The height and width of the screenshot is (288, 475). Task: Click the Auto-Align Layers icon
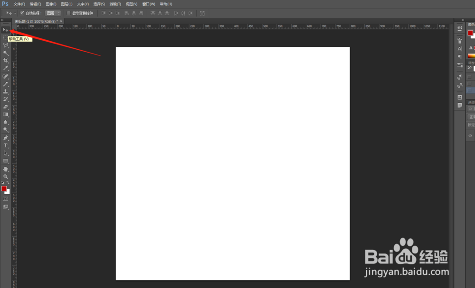point(202,13)
